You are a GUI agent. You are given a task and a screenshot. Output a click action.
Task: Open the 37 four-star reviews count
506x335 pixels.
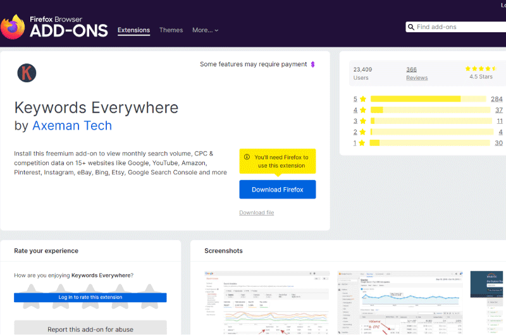[x=499, y=110]
